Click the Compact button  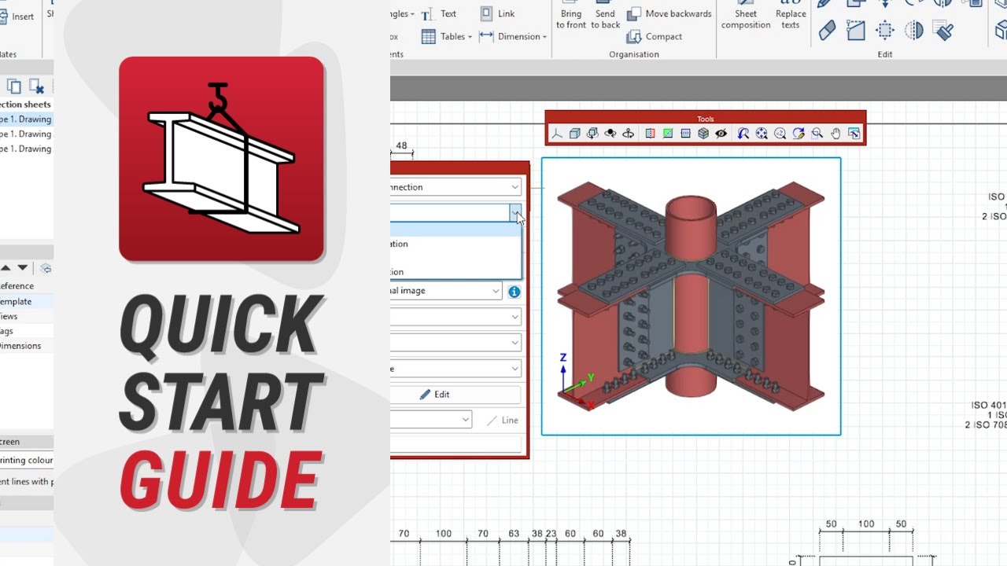[x=655, y=36]
